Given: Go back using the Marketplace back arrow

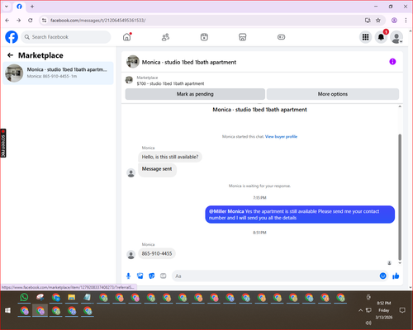Looking at the screenshot, I should [10, 55].
